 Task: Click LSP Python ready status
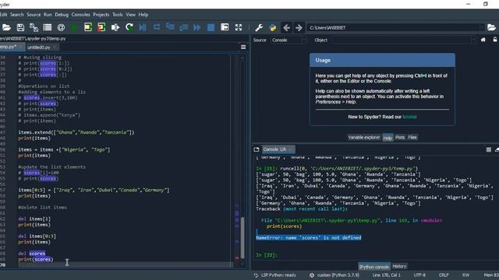click(x=275, y=275)
